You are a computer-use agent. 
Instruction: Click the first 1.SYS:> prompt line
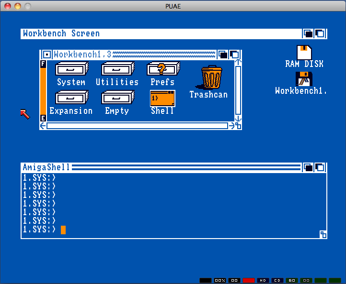[39, 177]
